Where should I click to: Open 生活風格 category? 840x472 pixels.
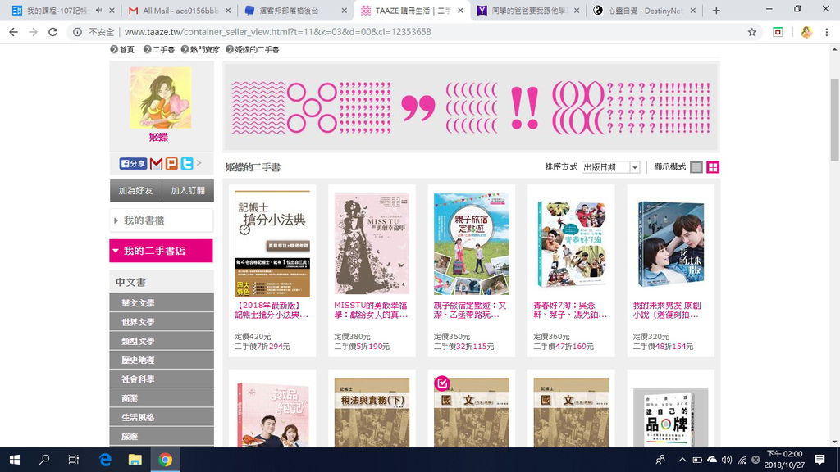click(x=162, y=417)
